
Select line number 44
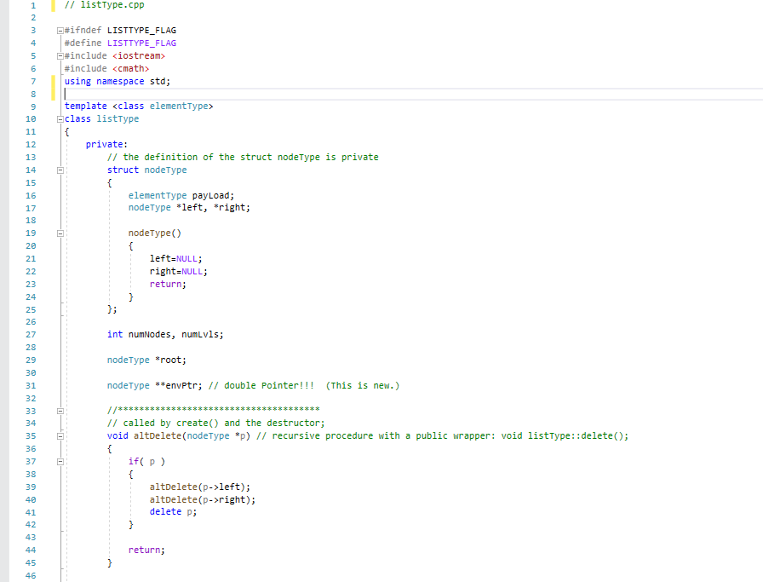pos(31,550)
